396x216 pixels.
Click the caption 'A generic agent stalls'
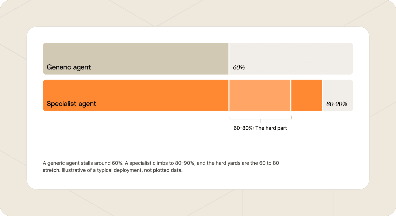70,163
